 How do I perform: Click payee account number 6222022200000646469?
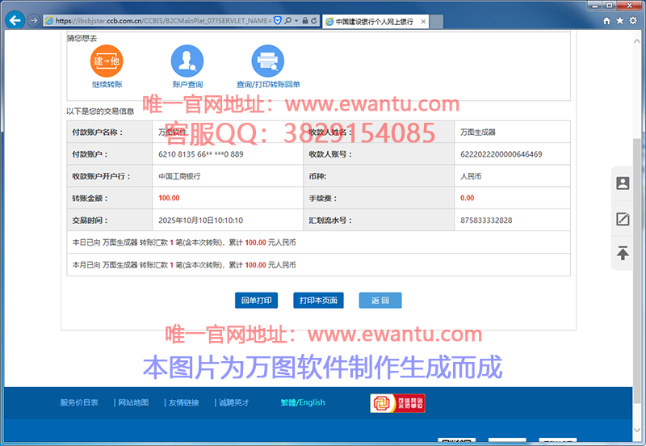501,154
